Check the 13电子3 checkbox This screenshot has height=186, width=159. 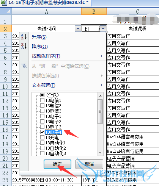pos(42,127)
